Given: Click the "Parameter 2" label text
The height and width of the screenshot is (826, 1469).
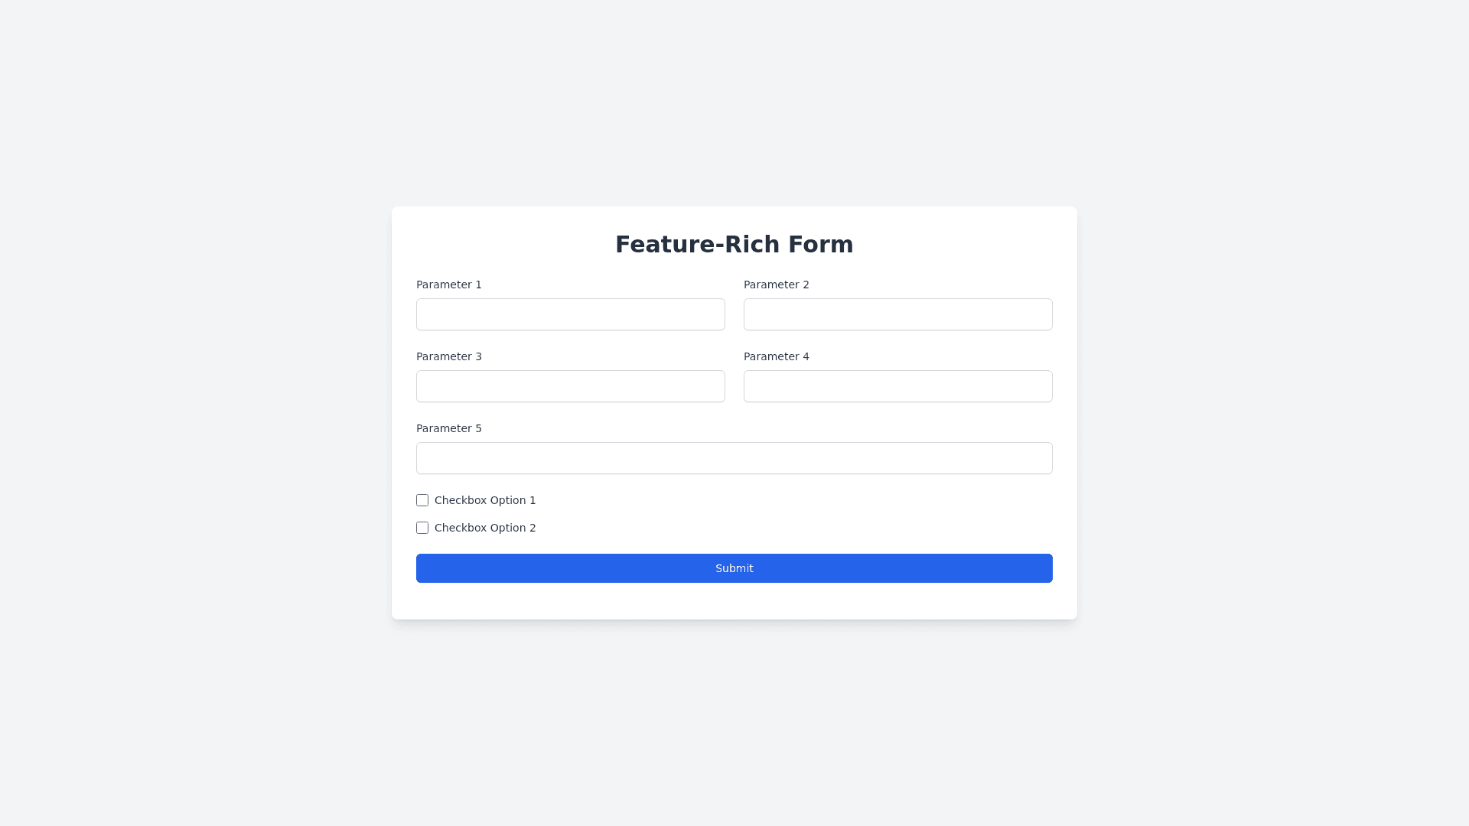Looking at the screenshot, I should [x=776, y=285].
